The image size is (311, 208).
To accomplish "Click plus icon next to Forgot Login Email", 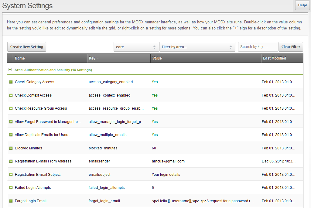I will coord(11,201).
